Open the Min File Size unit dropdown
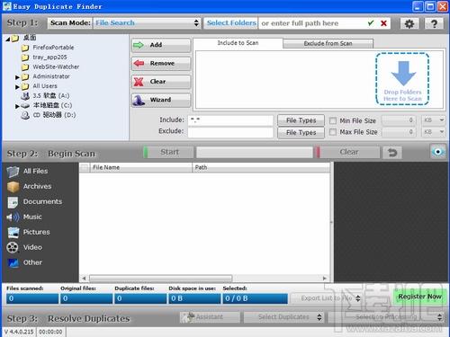This screenshot has width=450, height=337. pyautogui.click(x=433, y=120)
